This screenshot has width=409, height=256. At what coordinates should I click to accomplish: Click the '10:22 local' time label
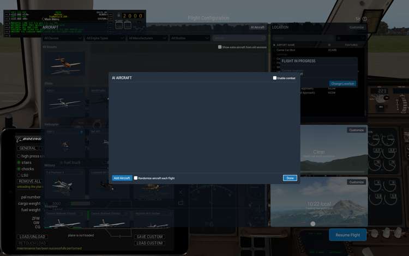[x=319, y=204]
